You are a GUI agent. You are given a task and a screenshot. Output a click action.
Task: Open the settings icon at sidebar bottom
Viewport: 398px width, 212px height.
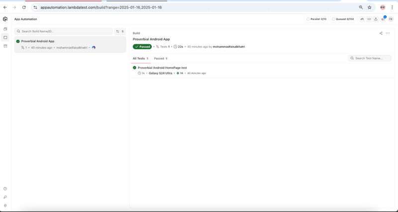pyautogui.click(x=5, y=206)
